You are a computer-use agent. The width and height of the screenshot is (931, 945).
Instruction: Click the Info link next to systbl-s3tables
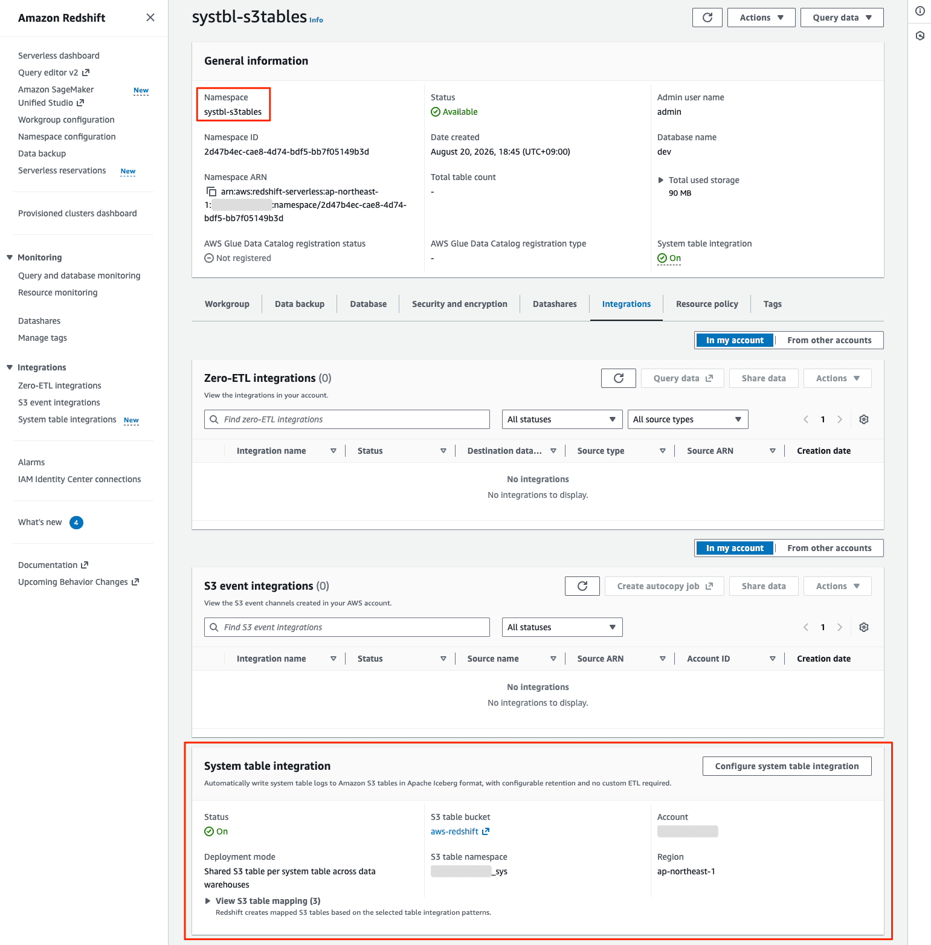(x=316, y=20)
